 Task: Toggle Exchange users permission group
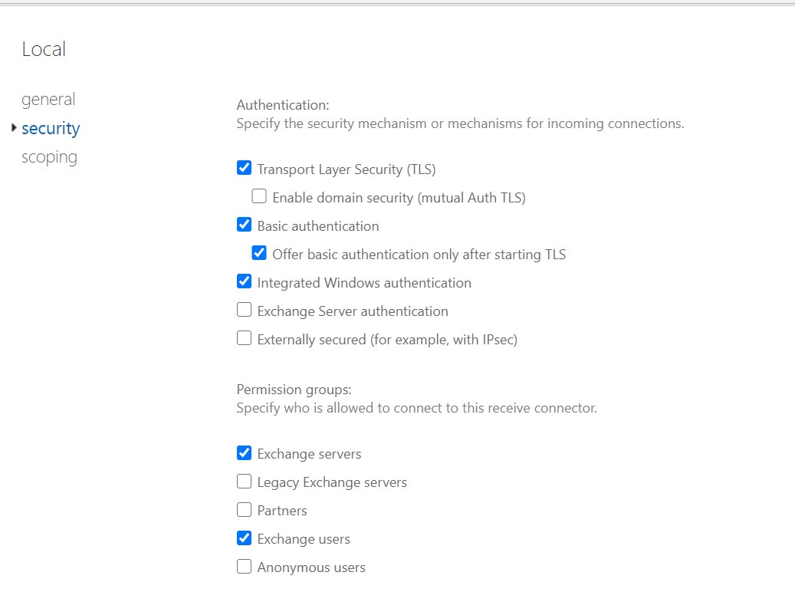point(244,538)
